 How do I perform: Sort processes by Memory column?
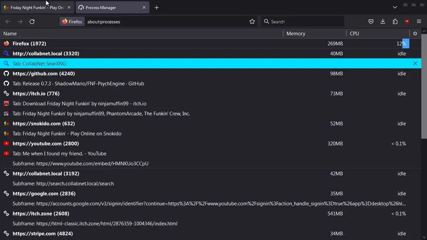(315, 33)
